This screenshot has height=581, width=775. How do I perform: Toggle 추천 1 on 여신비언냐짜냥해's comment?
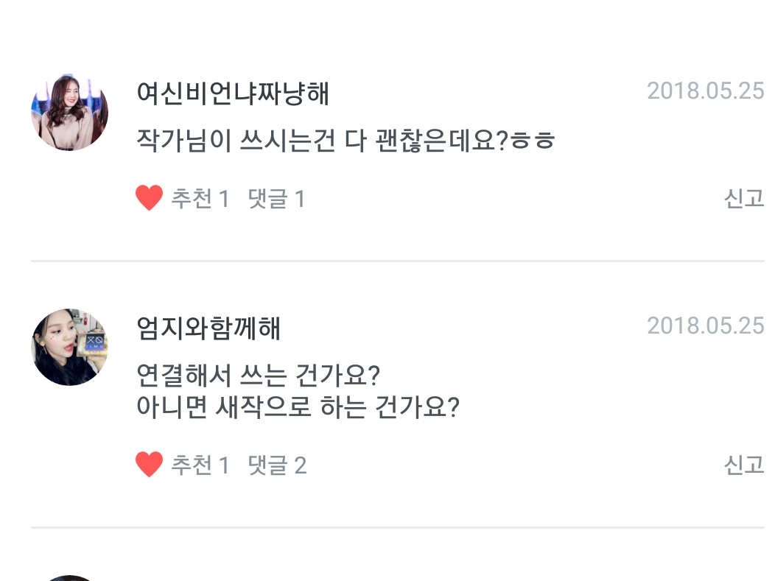coord(200,199)
